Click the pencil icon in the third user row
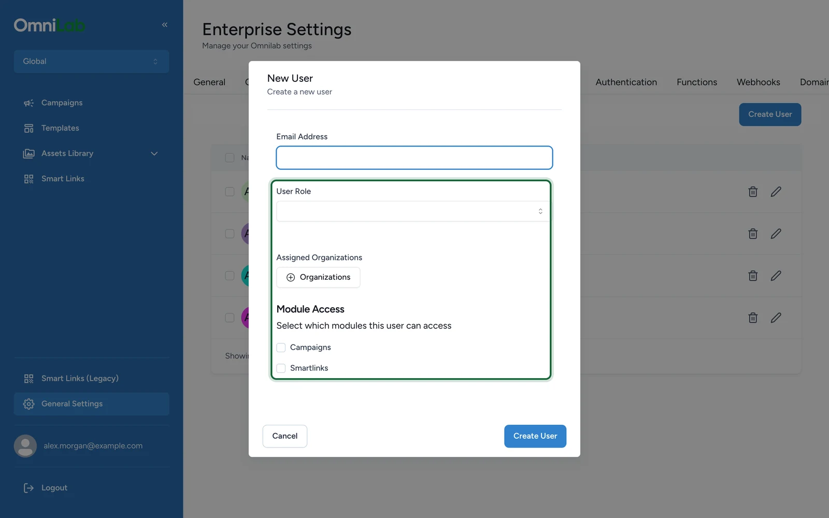The width and height of the screenshot is (829, 518). [776, 276]
